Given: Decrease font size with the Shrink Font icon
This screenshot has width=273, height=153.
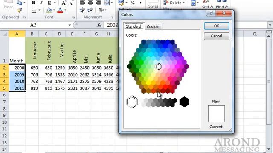Looking at the screenshot, I should point(71,3).
